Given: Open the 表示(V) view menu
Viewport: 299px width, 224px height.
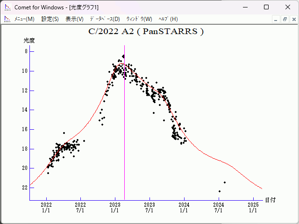Looking at the screenshot, I should [74, 19].
